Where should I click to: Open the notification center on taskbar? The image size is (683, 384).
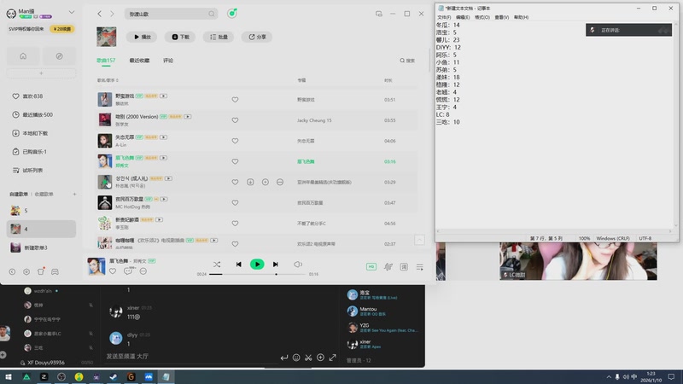[671, 377]
